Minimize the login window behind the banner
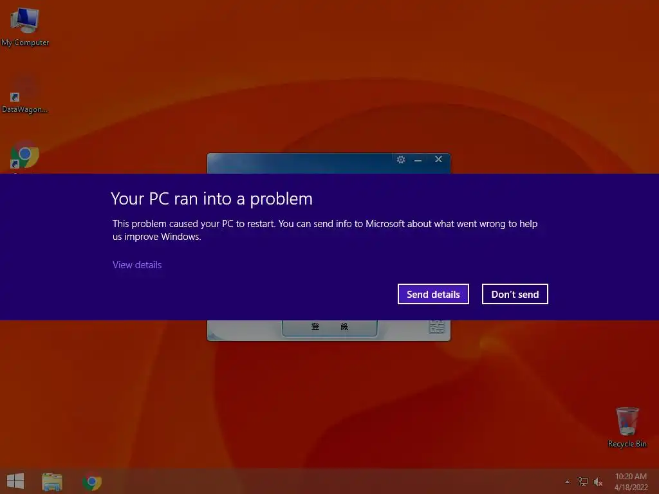The height and width of the screenshot is (494, 659). [418, 160]
